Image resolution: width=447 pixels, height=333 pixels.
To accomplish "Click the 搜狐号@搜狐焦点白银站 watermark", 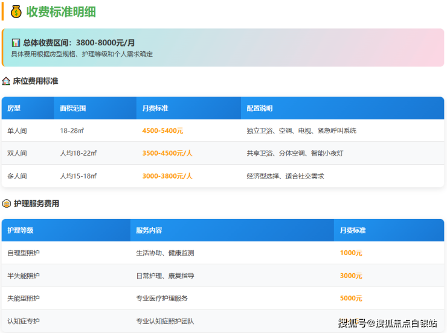I will coord(387,323).
